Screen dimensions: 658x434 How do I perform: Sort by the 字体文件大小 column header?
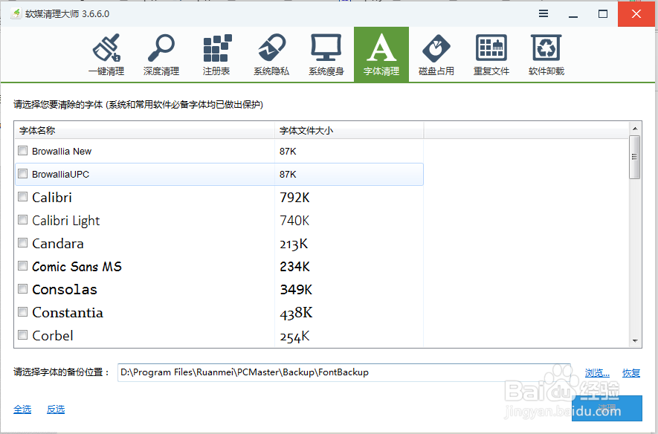303,130
